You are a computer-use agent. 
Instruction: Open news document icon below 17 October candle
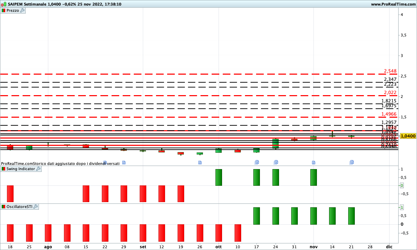pyautogui.click(x=257, y=162)
